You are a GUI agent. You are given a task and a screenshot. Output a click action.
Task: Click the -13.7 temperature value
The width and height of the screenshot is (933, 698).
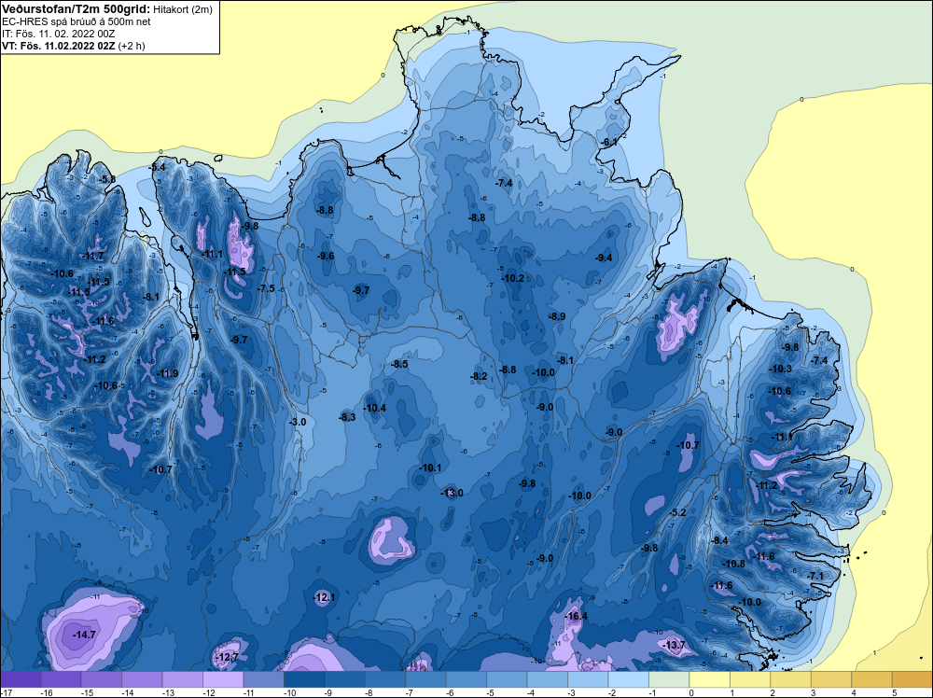(x=675, y=645)
